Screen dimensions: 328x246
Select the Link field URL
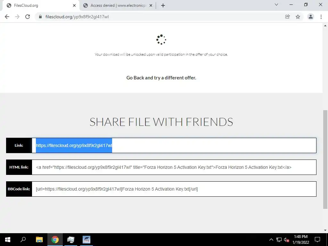pos(174,145)
